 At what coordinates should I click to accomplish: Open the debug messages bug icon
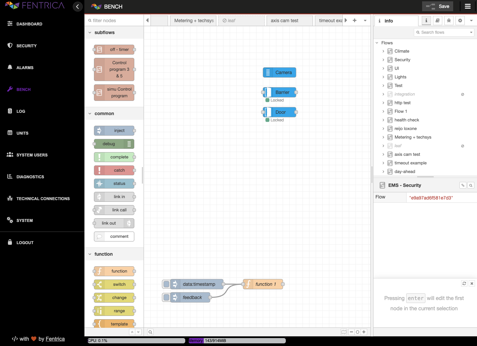tap(449, 21)
